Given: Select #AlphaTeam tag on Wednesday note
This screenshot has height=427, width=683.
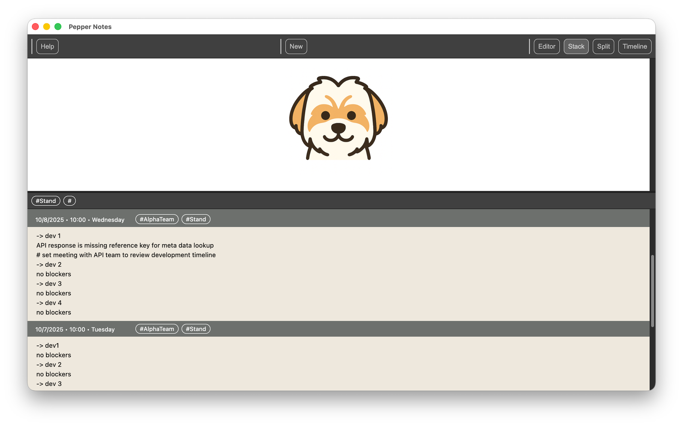Looking at the screenshot, I should 157,219.
